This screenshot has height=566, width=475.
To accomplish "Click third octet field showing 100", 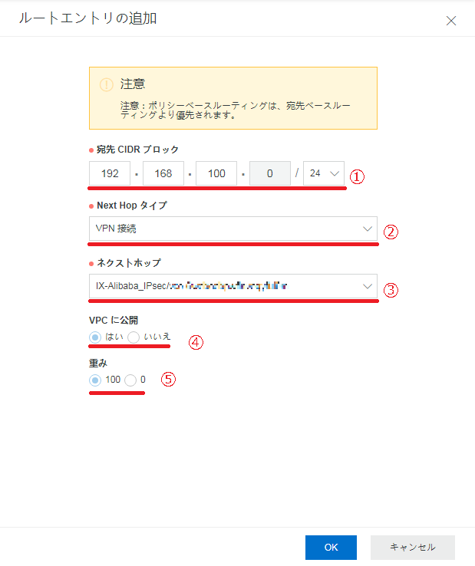I will [216, 173].
